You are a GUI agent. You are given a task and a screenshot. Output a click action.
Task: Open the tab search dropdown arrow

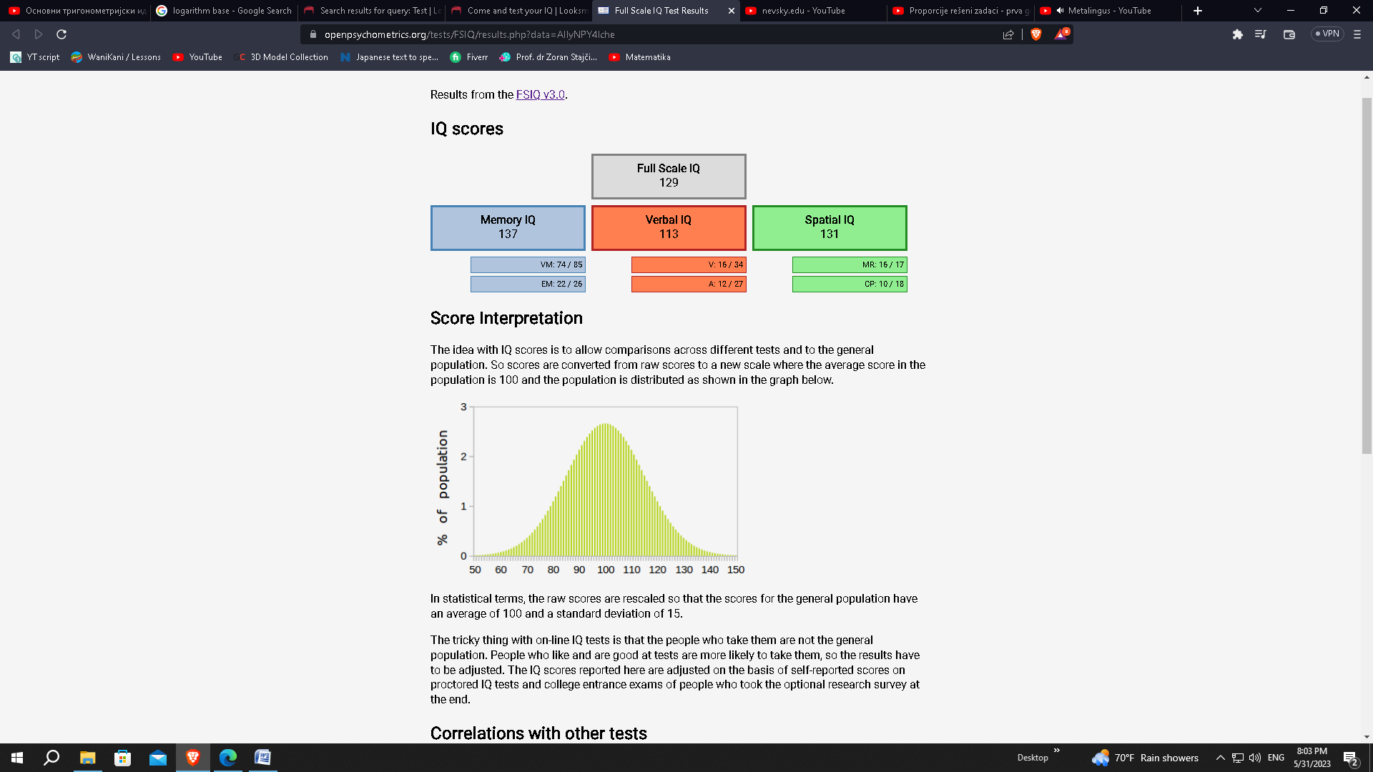coord(1256,11)
